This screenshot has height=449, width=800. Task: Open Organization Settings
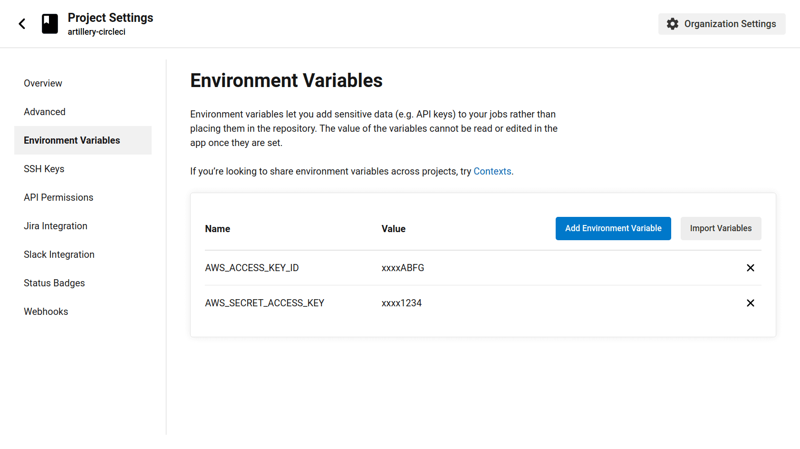[x=721, y=24]
